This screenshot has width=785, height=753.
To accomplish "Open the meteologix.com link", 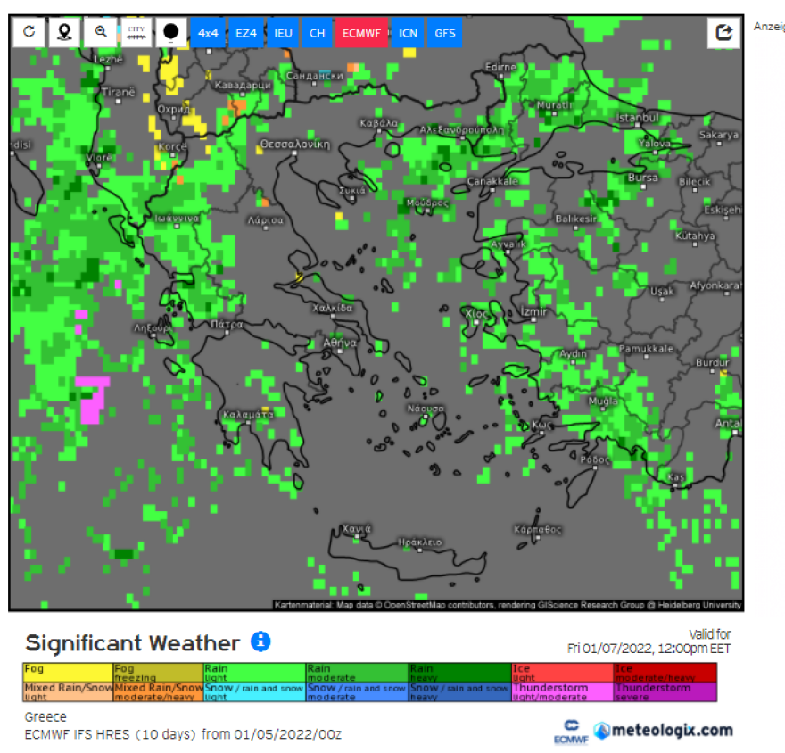I will point(664,730).
